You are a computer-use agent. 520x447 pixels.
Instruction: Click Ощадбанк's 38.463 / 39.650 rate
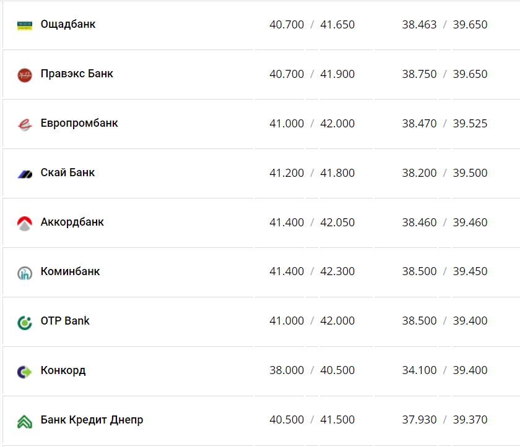coord(444,25)
